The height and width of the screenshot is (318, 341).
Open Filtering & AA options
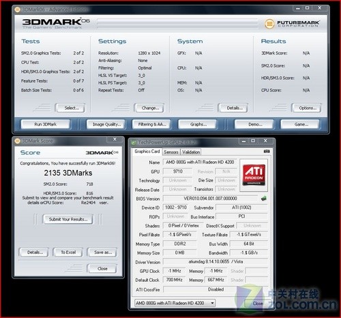[151, 124]
